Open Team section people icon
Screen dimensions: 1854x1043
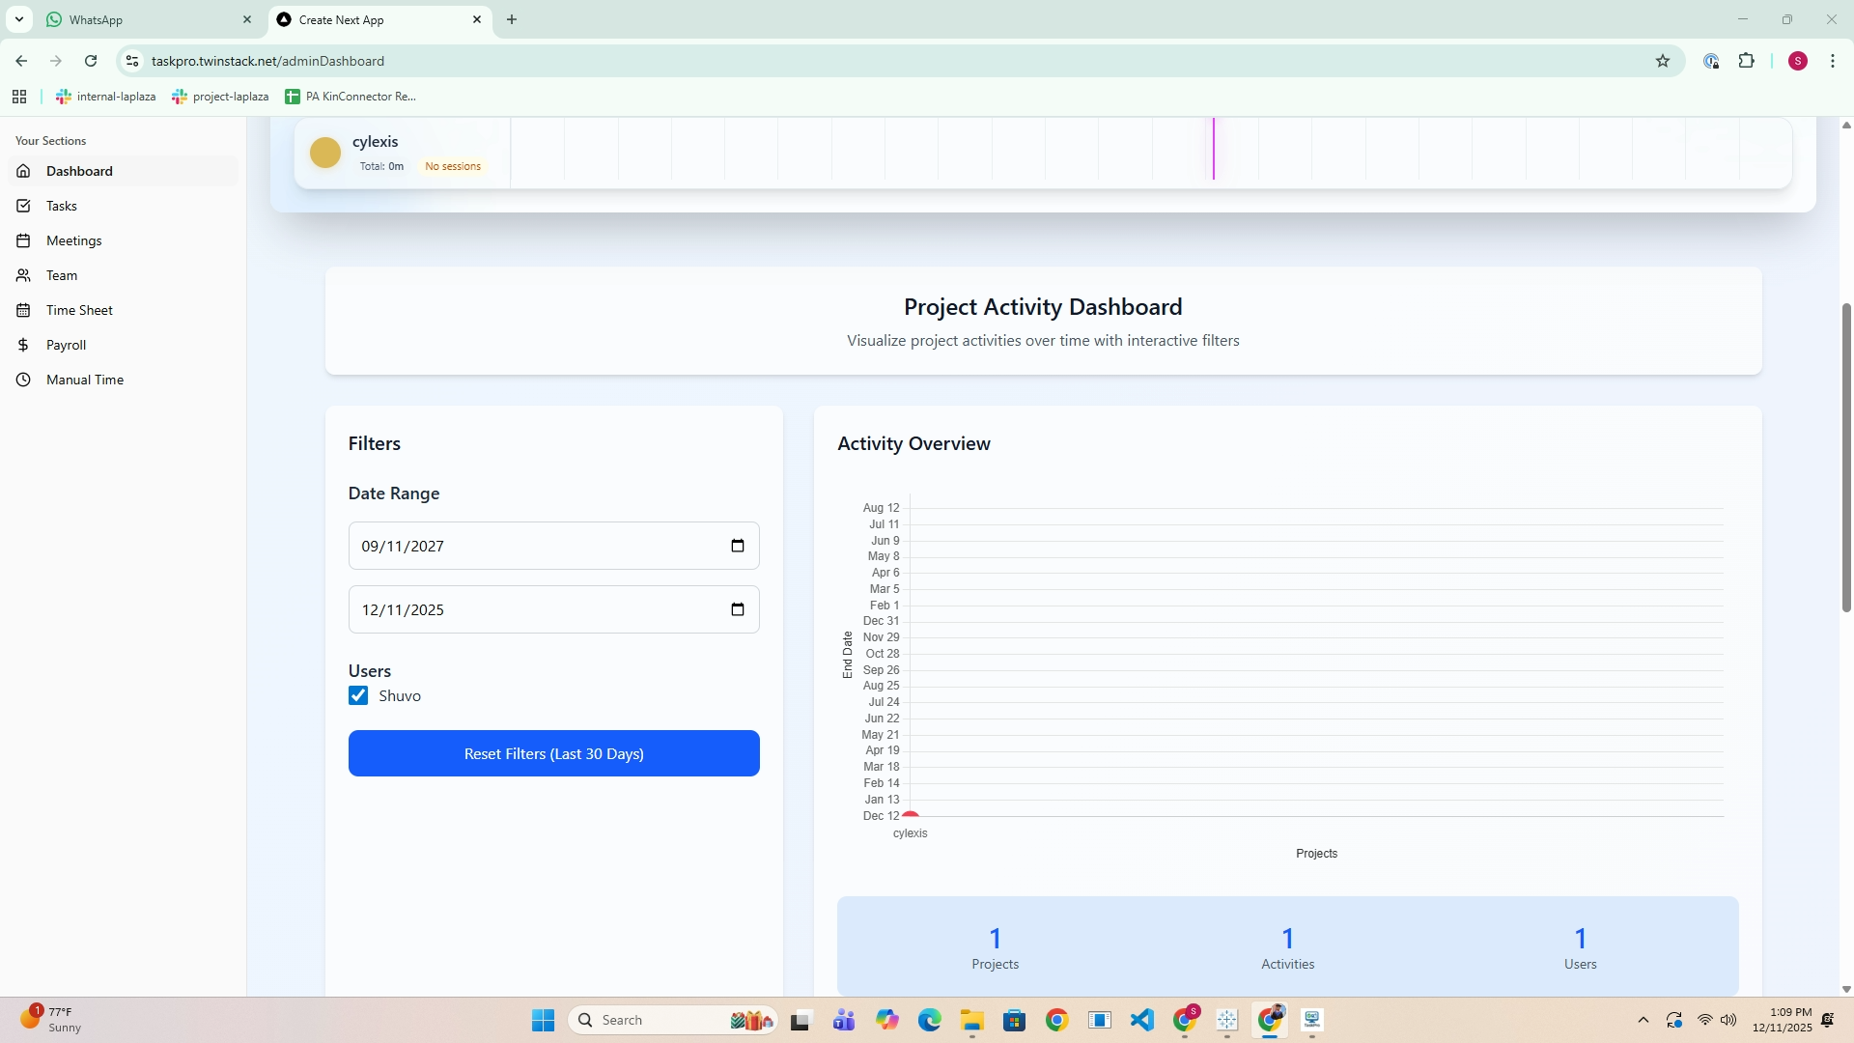click(23, 275)
